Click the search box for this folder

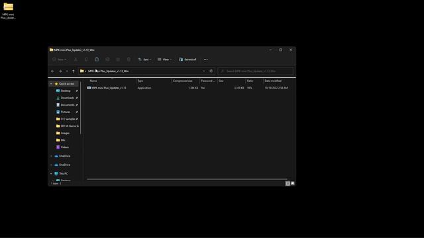pos(256,71)
